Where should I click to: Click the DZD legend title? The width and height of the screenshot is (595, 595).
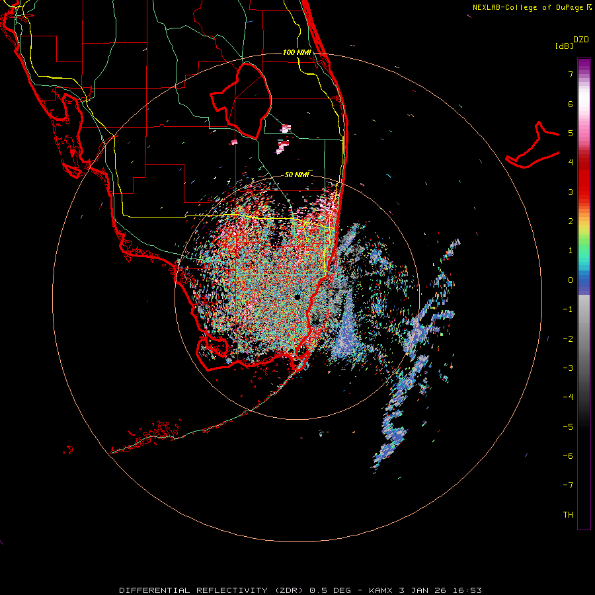pyautogui.click(x=581, y=40)
